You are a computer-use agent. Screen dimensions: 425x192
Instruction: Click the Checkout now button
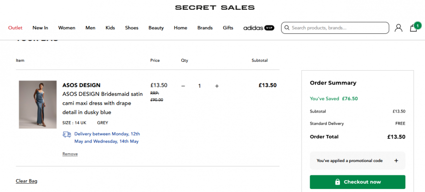[x=357, y=182]
